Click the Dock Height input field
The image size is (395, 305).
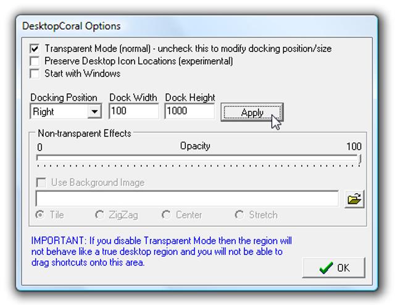[x=189, y=112]
